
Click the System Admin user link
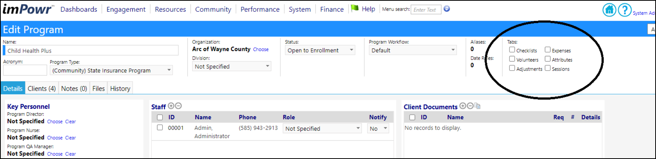click(644, 13)
